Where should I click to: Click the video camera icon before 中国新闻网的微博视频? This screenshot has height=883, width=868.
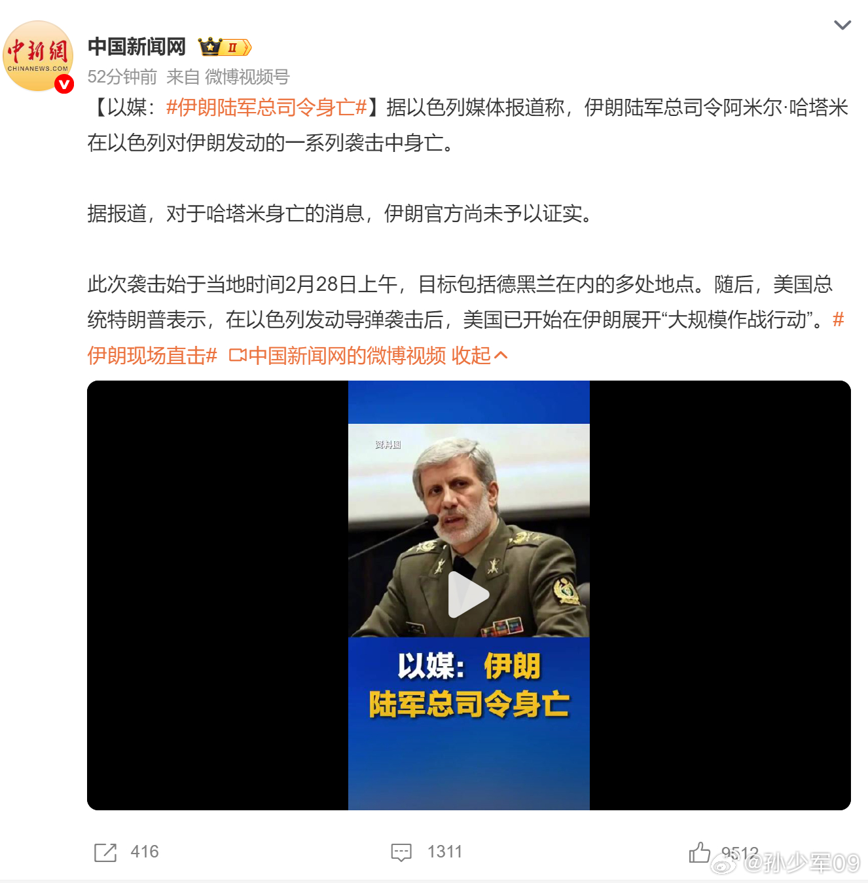(238, 356)
